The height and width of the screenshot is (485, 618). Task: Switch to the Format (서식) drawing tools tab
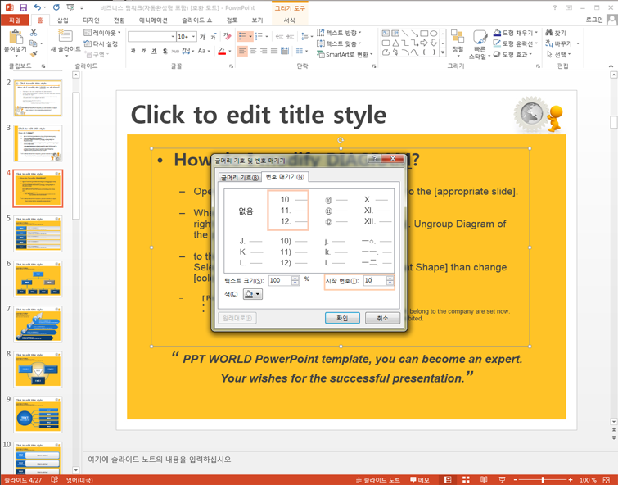point(289,20)
